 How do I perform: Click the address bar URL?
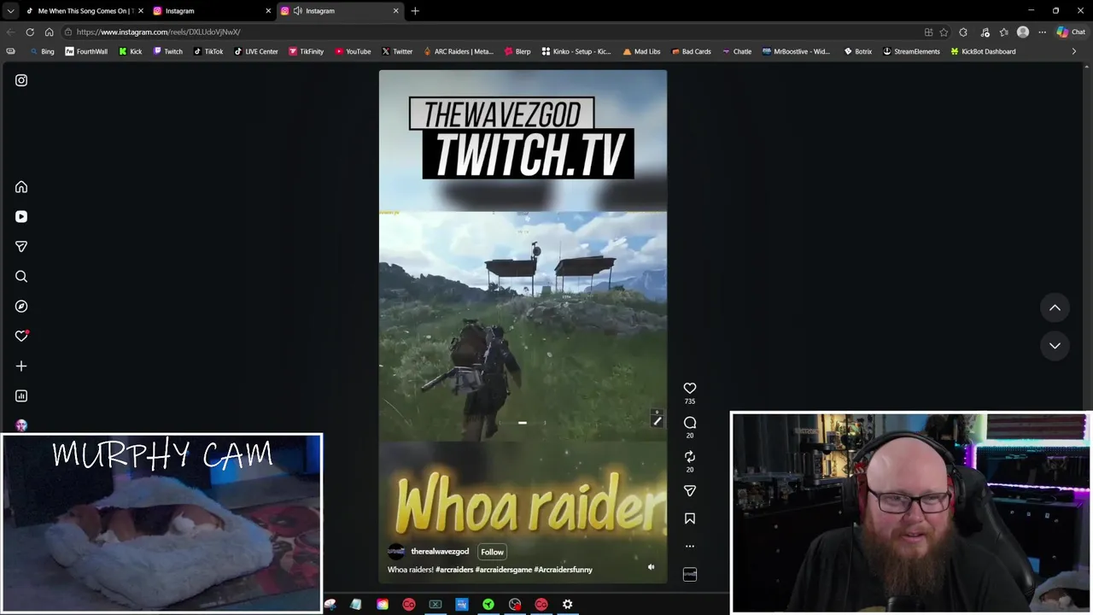tap(158, 32)
